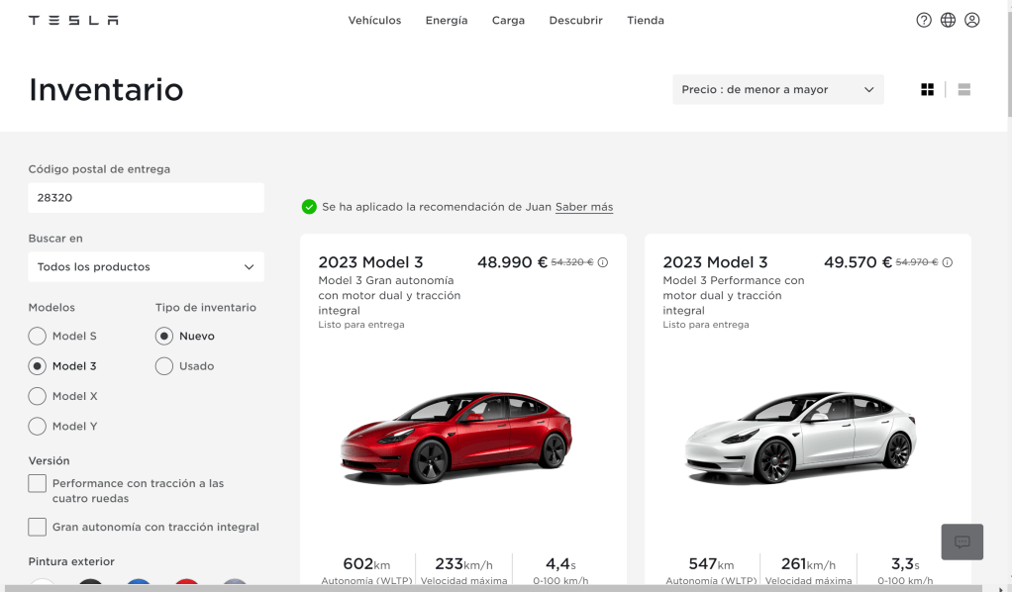Open the Energía menu
The height and width of the screenshot is (592, 1012).
coord(447,20)
